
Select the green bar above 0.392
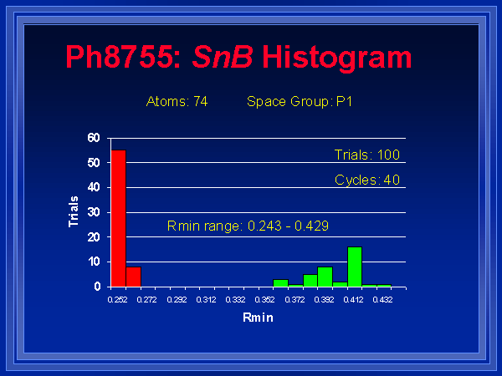coord(325,277)
